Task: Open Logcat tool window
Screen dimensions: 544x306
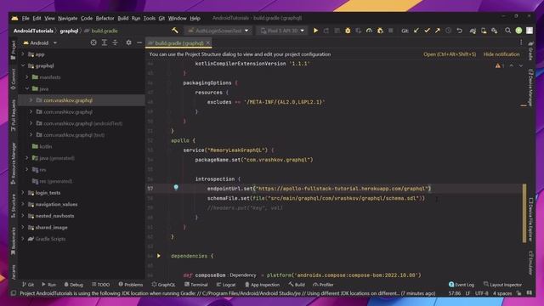Action: tap(226, 285)
